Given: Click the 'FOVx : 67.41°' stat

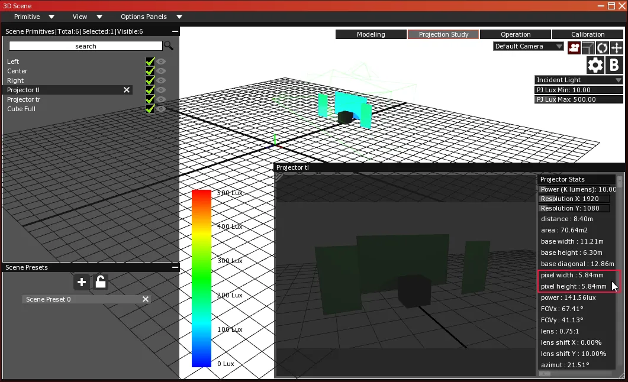Looking at the screenshot, I should pos(562,309).
